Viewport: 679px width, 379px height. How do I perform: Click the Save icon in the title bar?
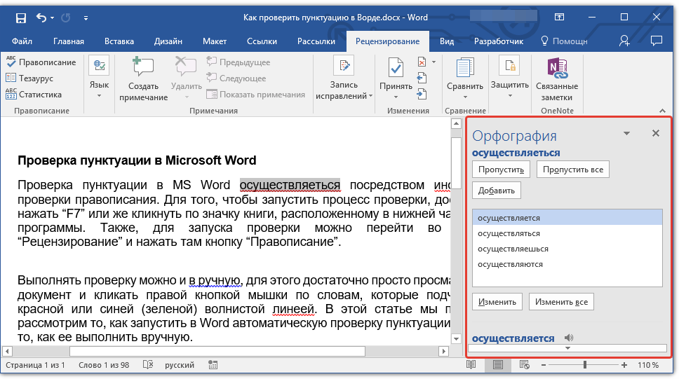coord(20,17)
